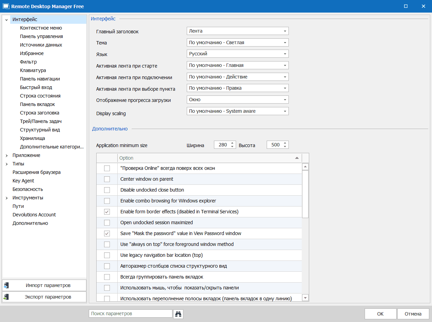
Task: Decrease Высота value with down arrow
Action: point(285,147)
